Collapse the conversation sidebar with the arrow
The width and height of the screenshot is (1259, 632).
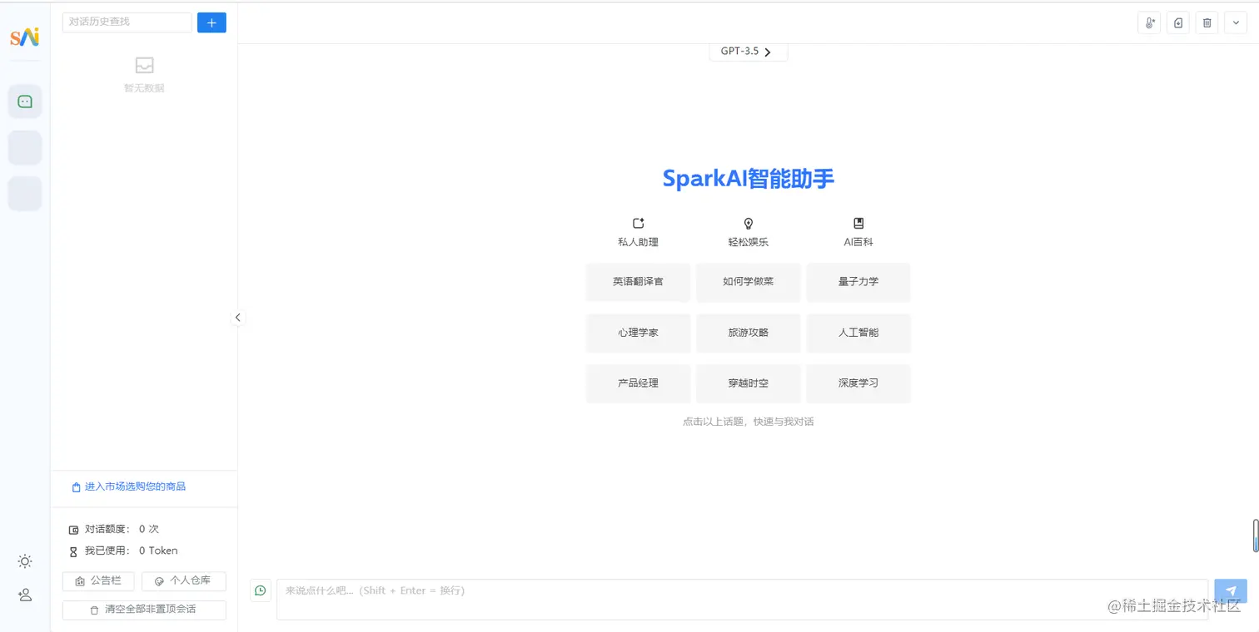coord(238,317)
